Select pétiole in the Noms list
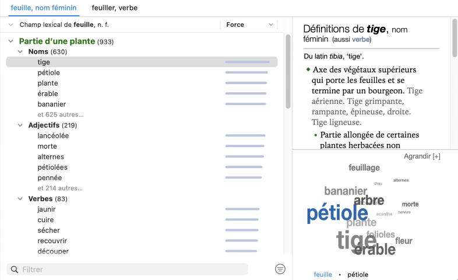The width and height of the screenshot is (458, 280). pos(49,73)
